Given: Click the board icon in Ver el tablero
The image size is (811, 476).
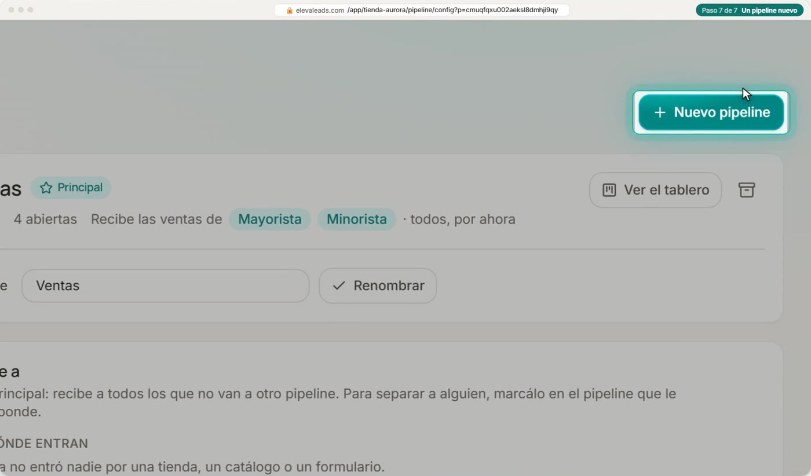Looking at the screenshot, I should pyautogui.click(x=609, y=190).
